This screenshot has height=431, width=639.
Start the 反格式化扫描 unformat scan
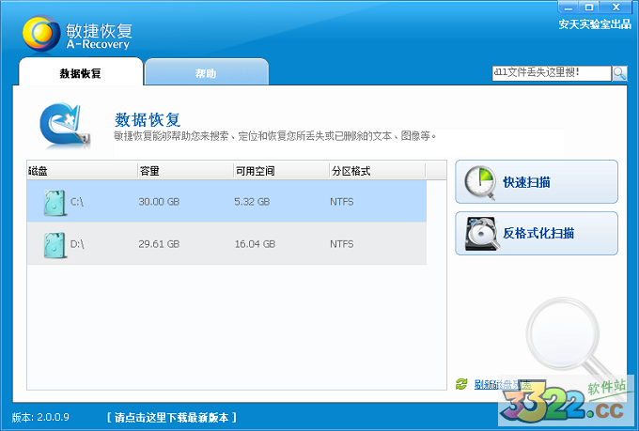537,233
